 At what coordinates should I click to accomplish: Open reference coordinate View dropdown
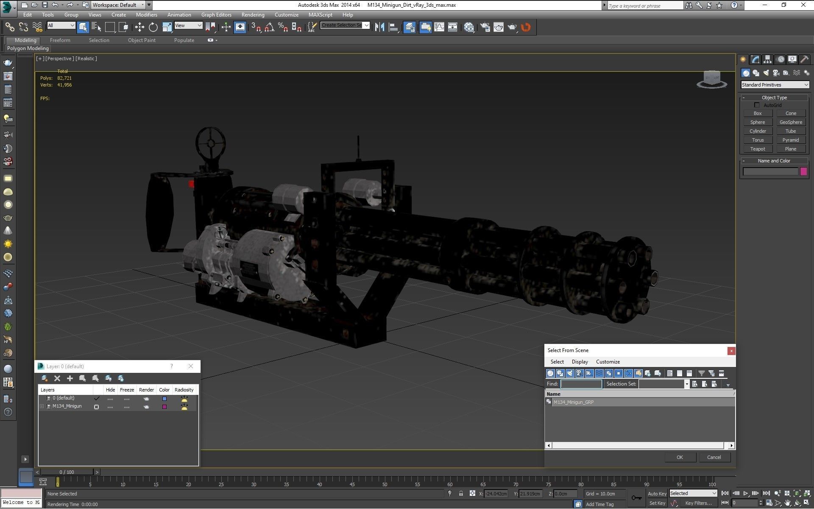188,25
